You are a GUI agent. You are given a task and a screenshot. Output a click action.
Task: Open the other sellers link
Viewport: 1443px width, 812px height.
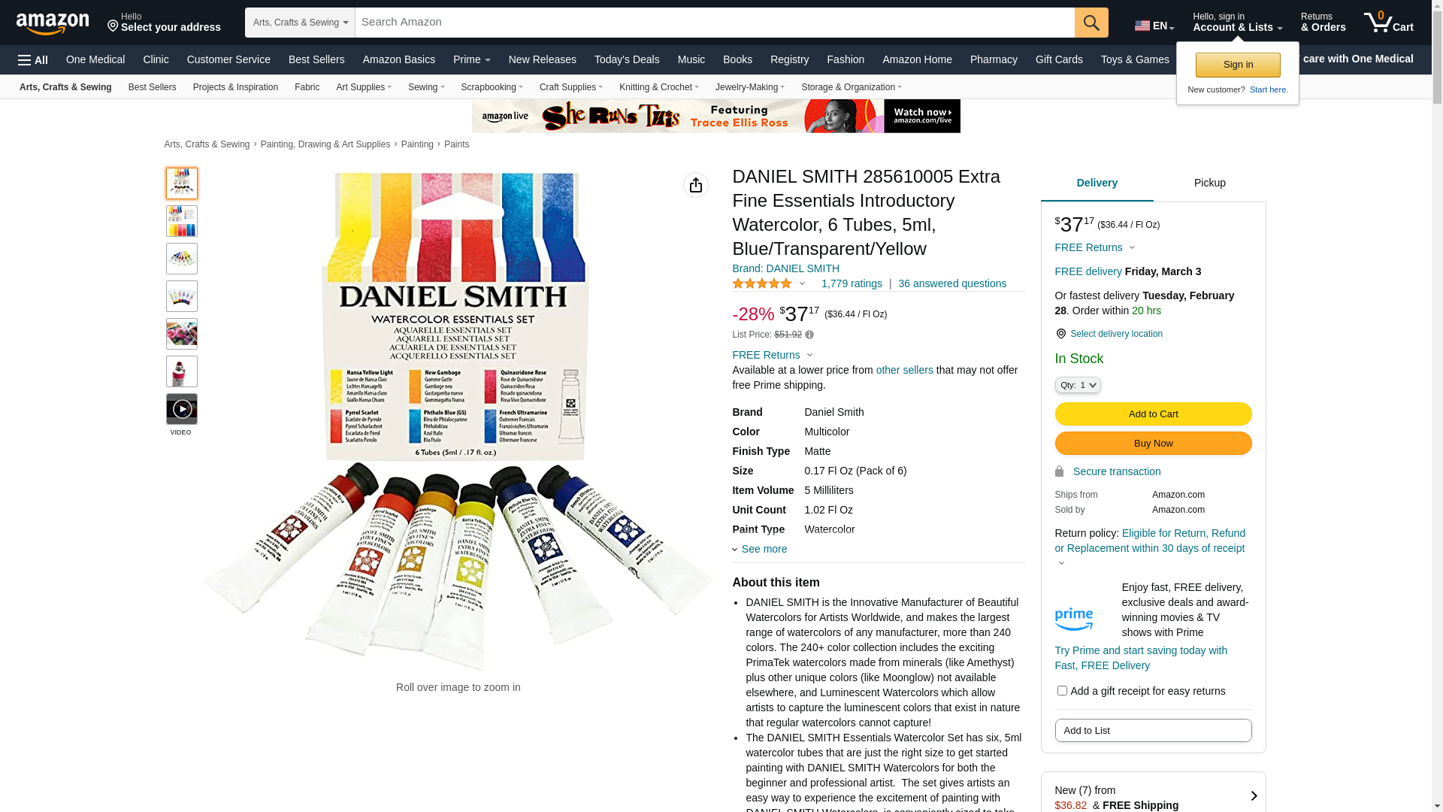tap(905, 371)
